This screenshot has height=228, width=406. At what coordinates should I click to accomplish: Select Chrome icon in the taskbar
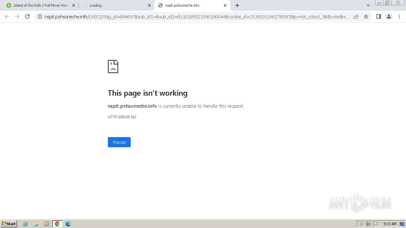point(57,224)
